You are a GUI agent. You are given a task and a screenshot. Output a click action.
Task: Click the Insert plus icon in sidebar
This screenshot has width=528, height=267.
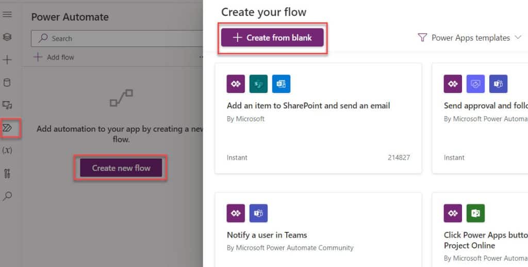point(7,60)
